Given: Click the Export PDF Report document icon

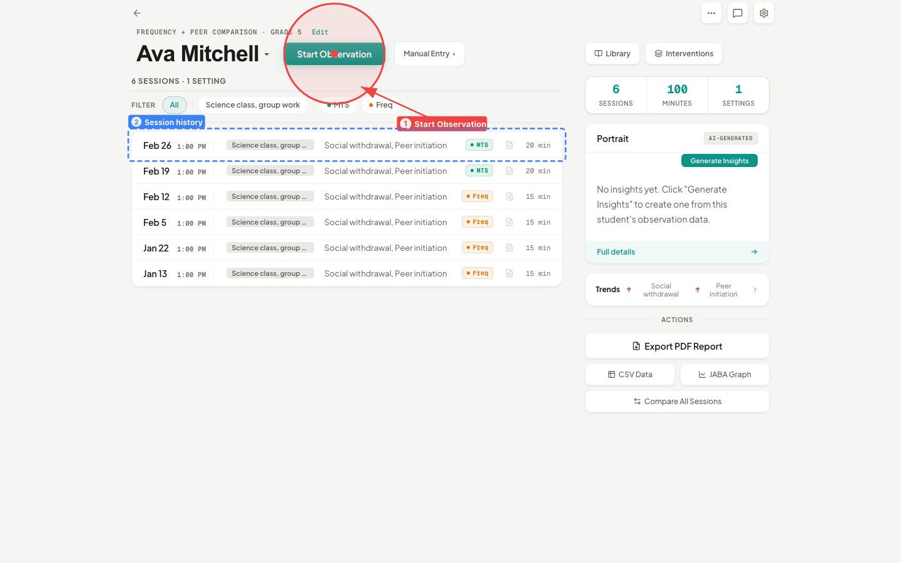Looking at the screenshot, I should pyautogui.click(x=636, y=346).
